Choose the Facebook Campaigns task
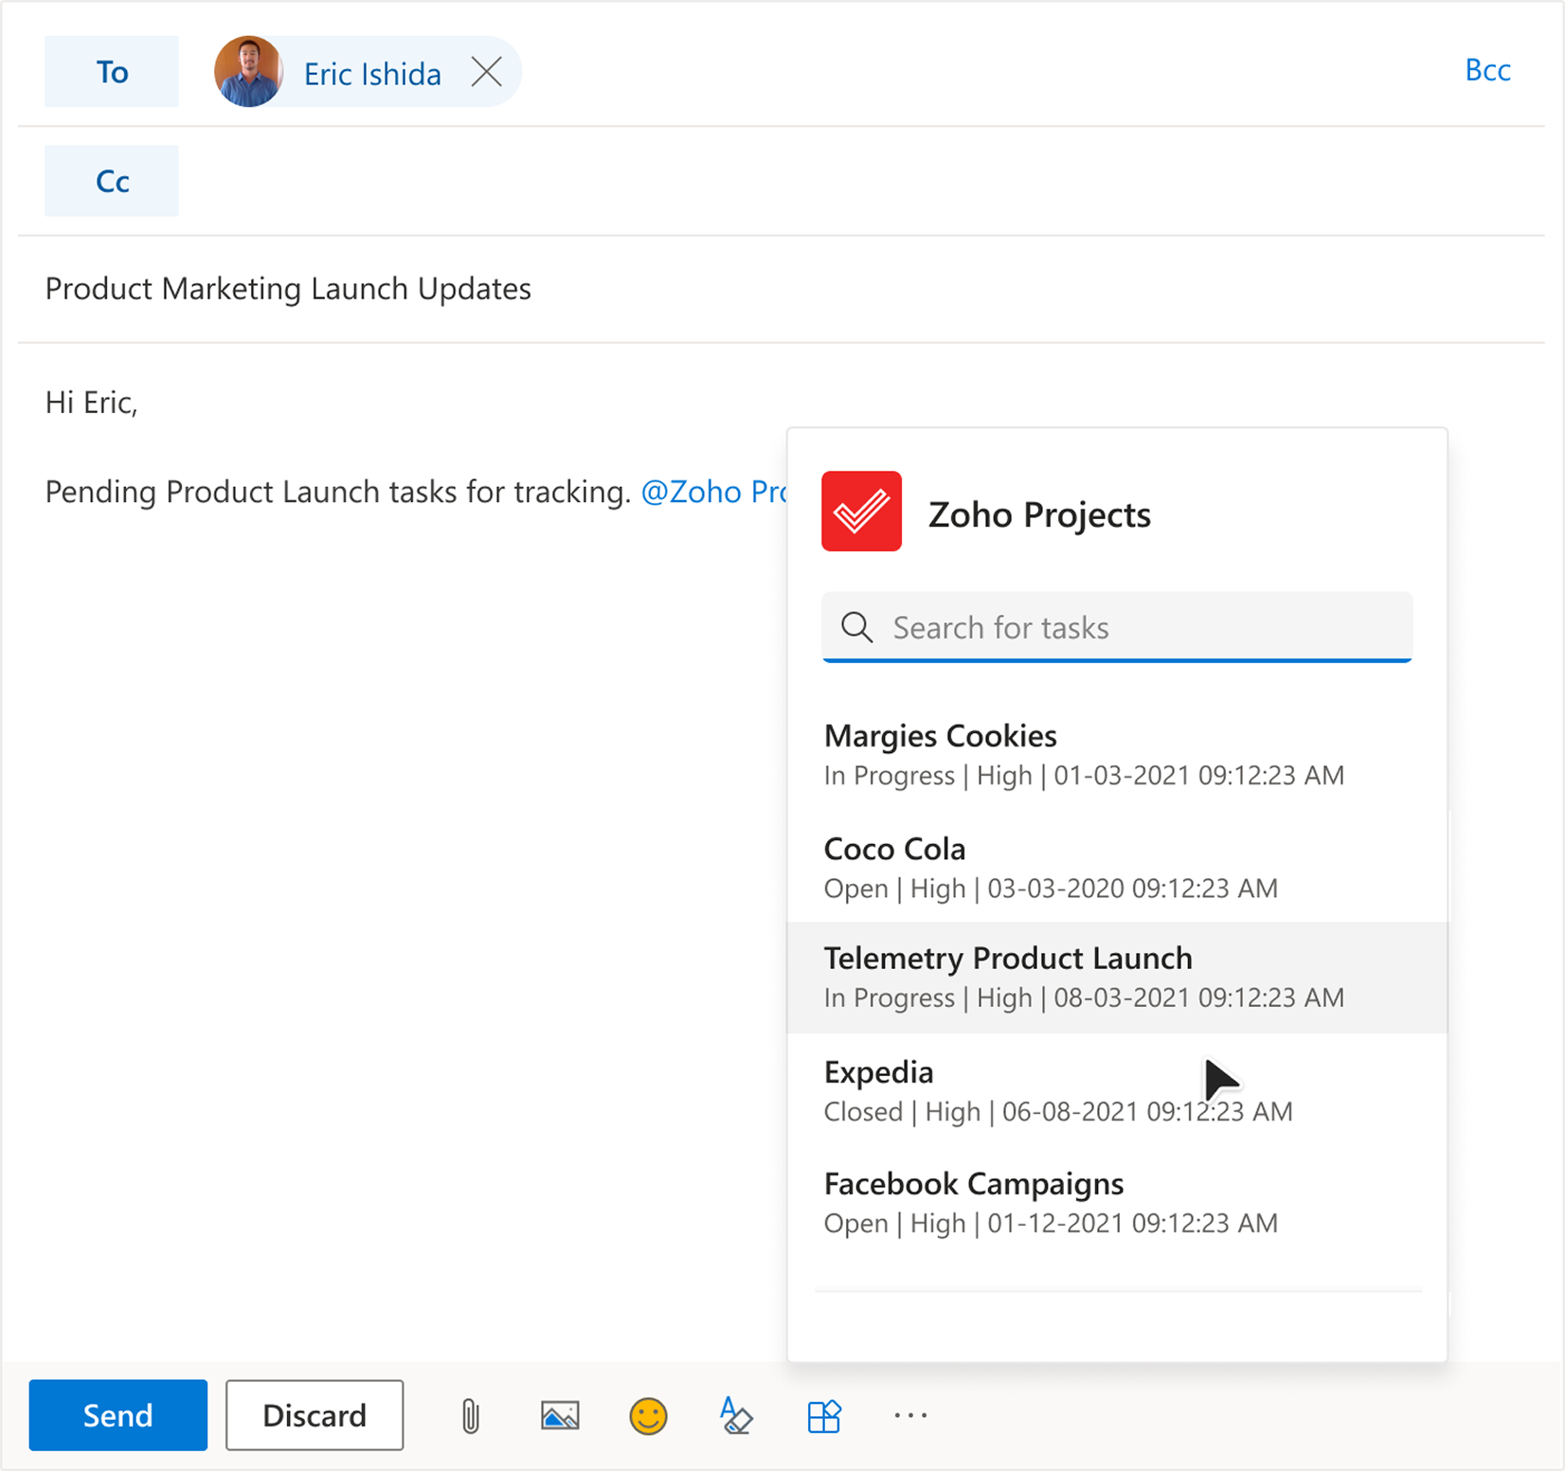Viewport: 1565px width, 1472px height. [x=1051, y=1202]
